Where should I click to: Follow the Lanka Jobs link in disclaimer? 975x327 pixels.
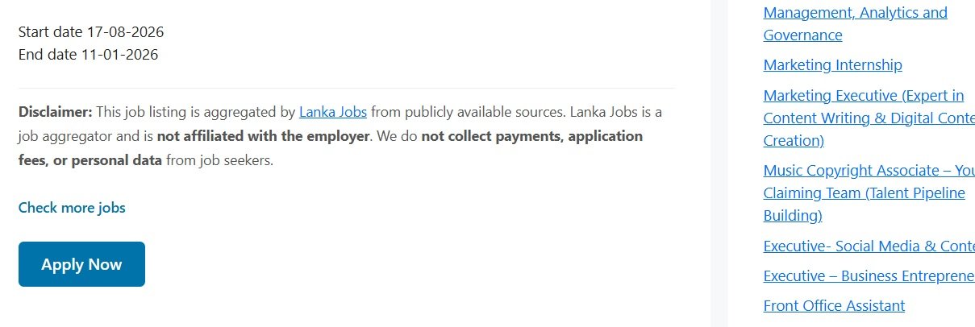pos(333,112)
